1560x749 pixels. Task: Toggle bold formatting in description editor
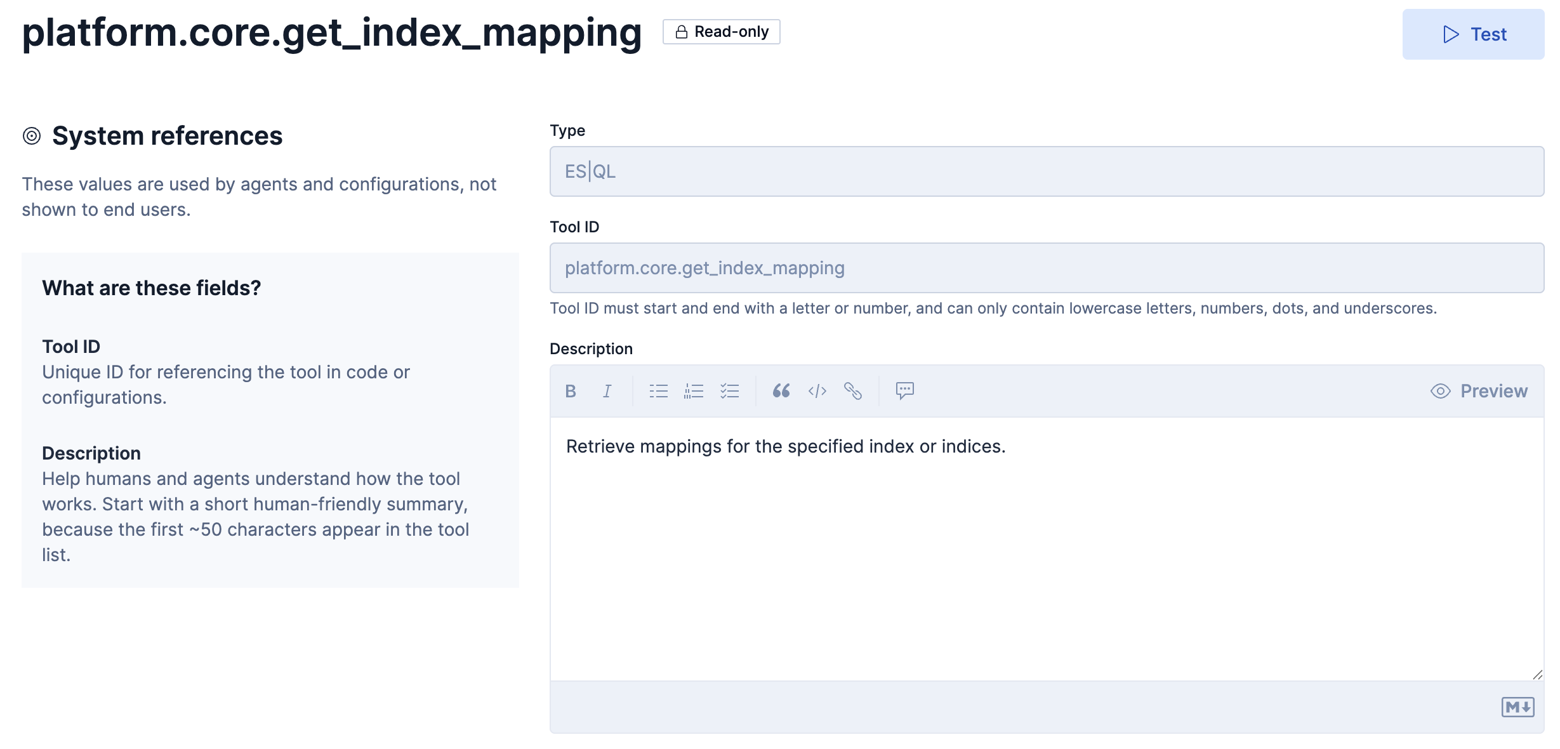(571, 391)
